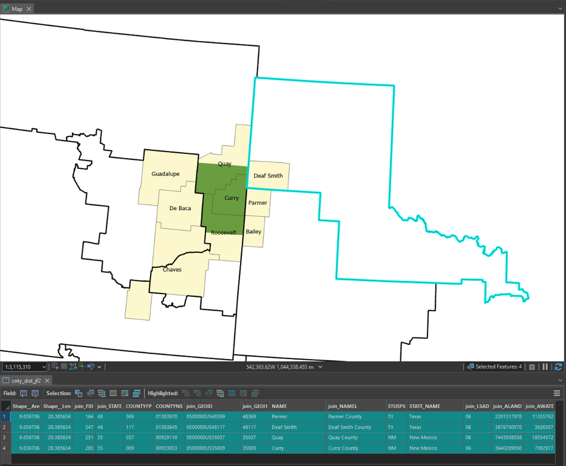Clear the current selection with its toolbar icon

point(112,393)
